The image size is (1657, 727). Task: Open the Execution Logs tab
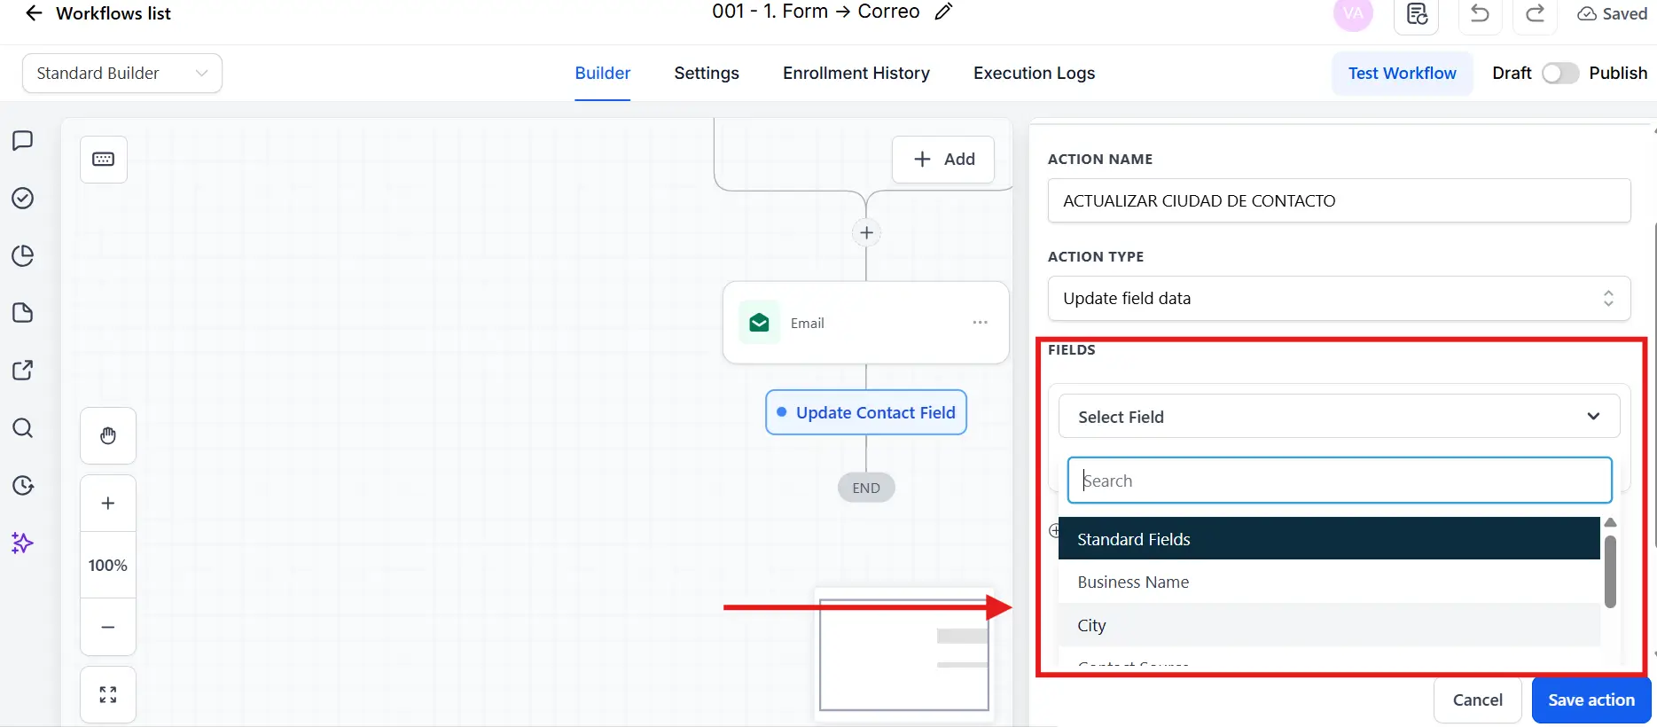pyautogui.click(x=1034, y=74)
